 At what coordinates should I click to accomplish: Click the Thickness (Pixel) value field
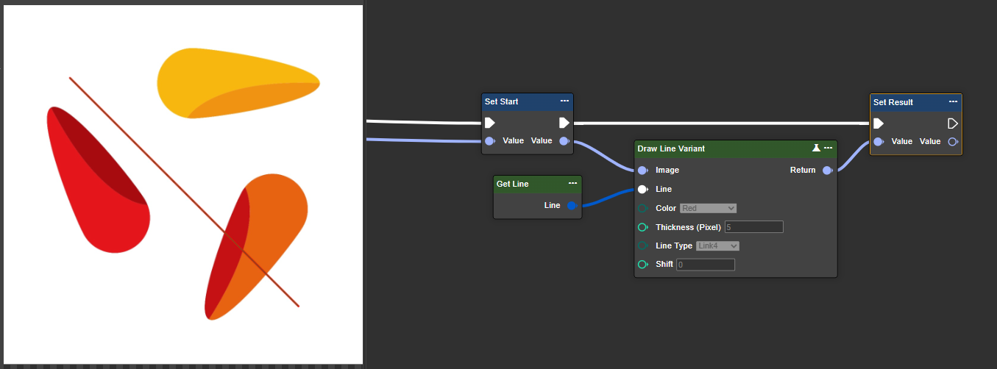coord(753,227)
